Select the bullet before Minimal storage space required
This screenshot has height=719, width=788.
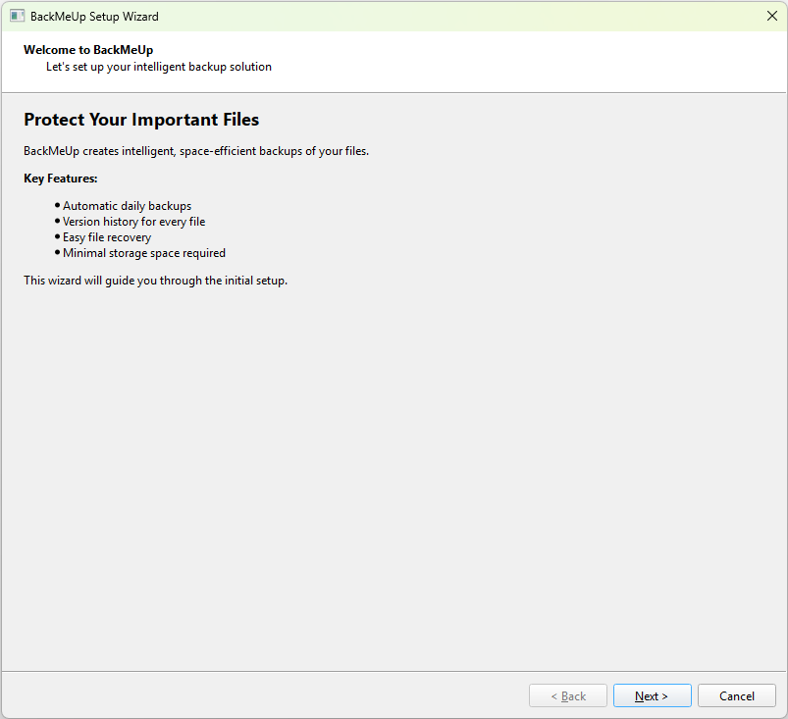coord(56,252)
